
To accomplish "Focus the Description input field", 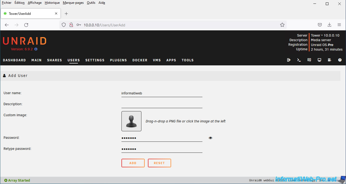I will pos(162,104).
